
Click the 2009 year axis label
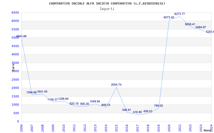[x=53, y=128]
